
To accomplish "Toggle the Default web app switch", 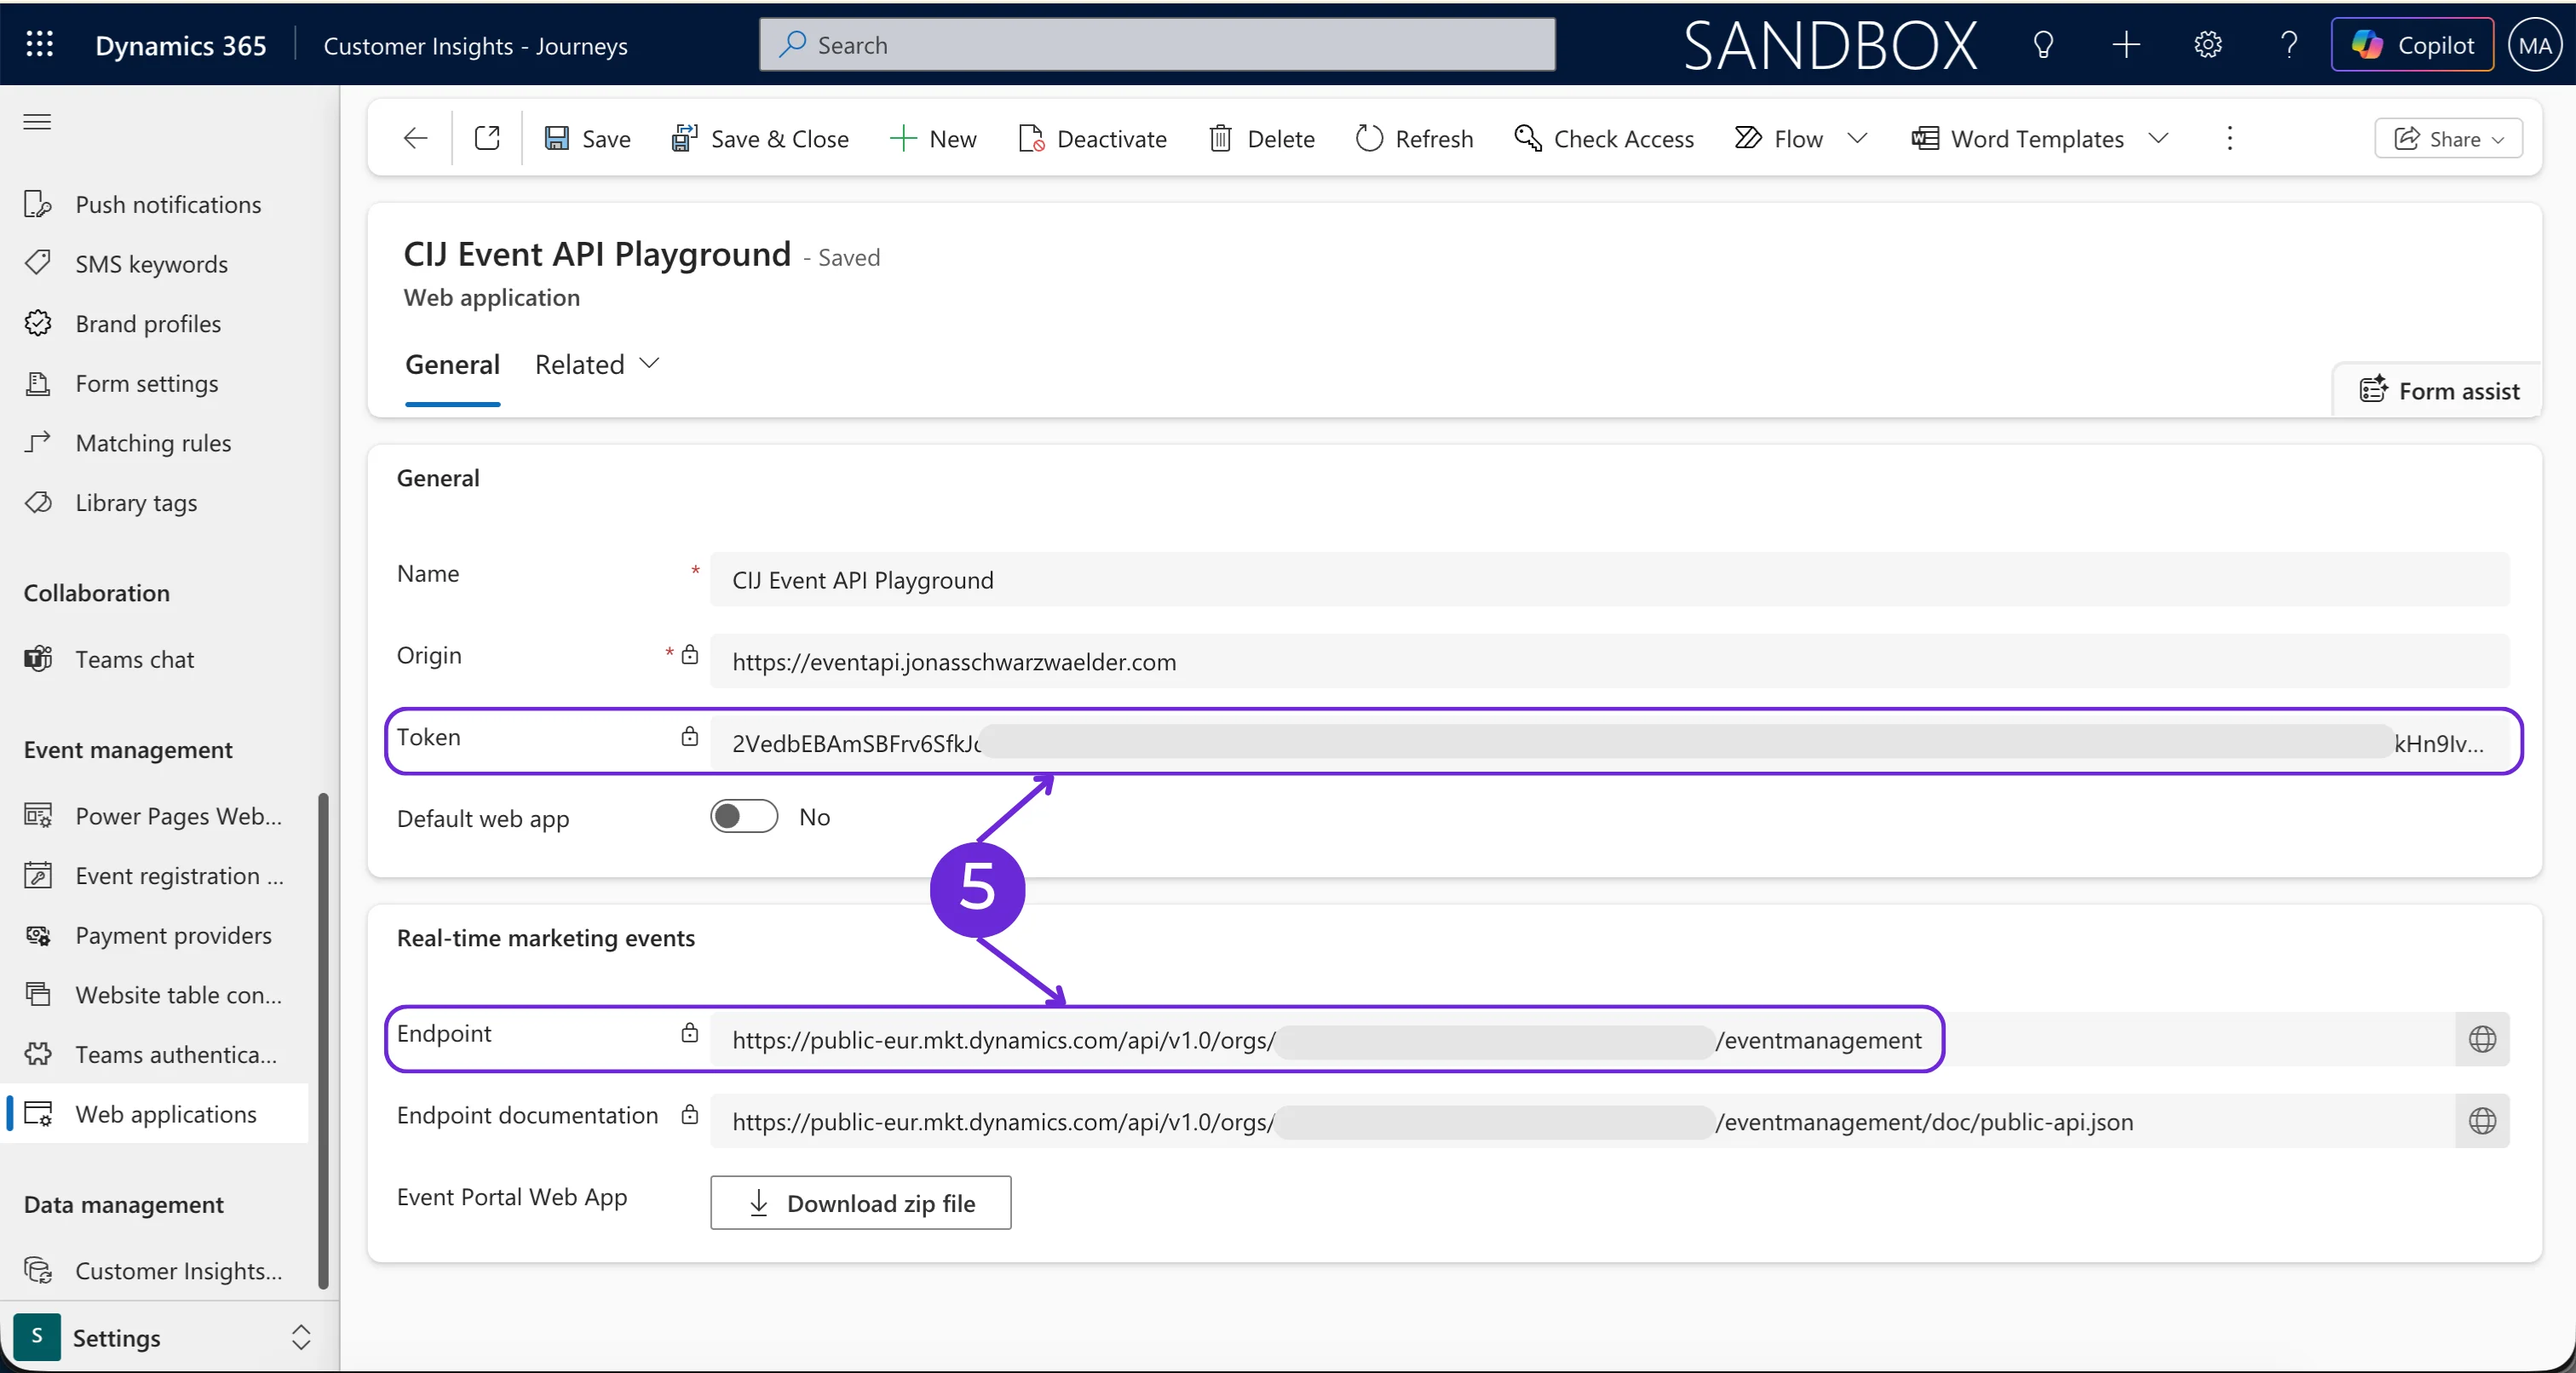I will click(744, 817).
